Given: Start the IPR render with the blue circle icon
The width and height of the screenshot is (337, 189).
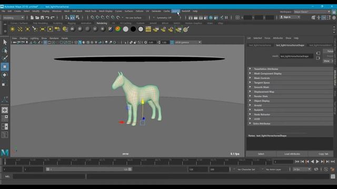Looking at the screenshot, I should coord(211,17).
